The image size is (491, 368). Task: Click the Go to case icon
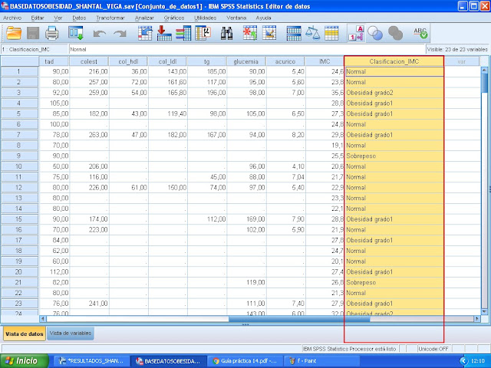[145, 33]
